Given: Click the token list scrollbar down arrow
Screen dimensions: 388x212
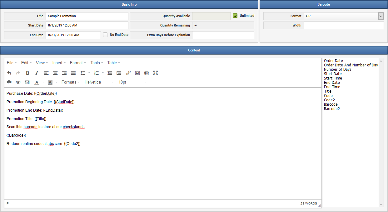Looking at the screenshot, I should pyautogui.click(x=381, y=205).
